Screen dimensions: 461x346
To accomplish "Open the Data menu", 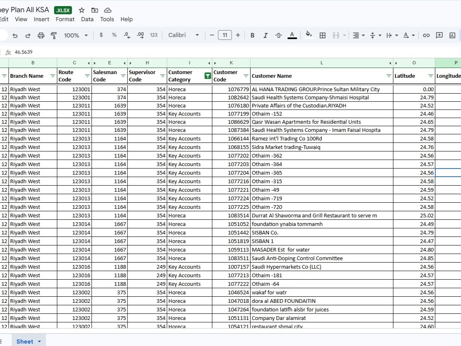I will coord(87,19).
